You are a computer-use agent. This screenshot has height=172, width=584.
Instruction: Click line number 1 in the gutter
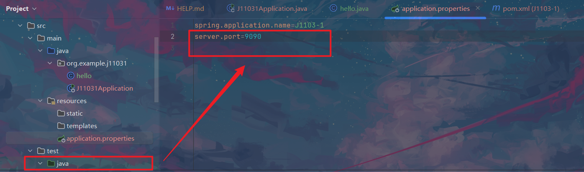pos(172,25)
